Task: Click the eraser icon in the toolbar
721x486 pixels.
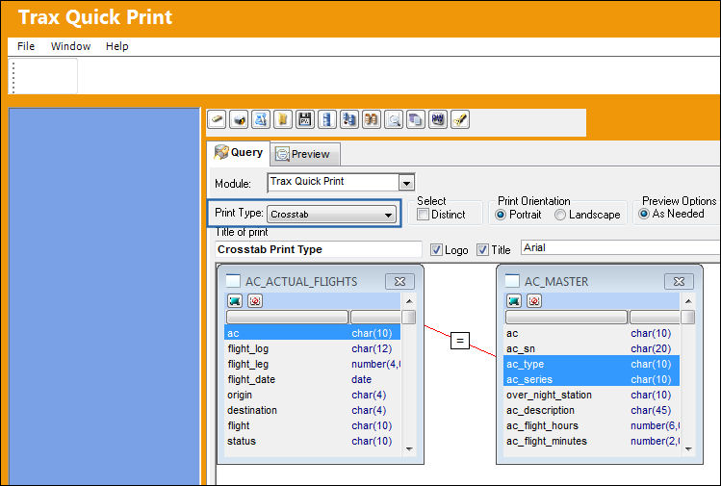Action: [217, 119]
